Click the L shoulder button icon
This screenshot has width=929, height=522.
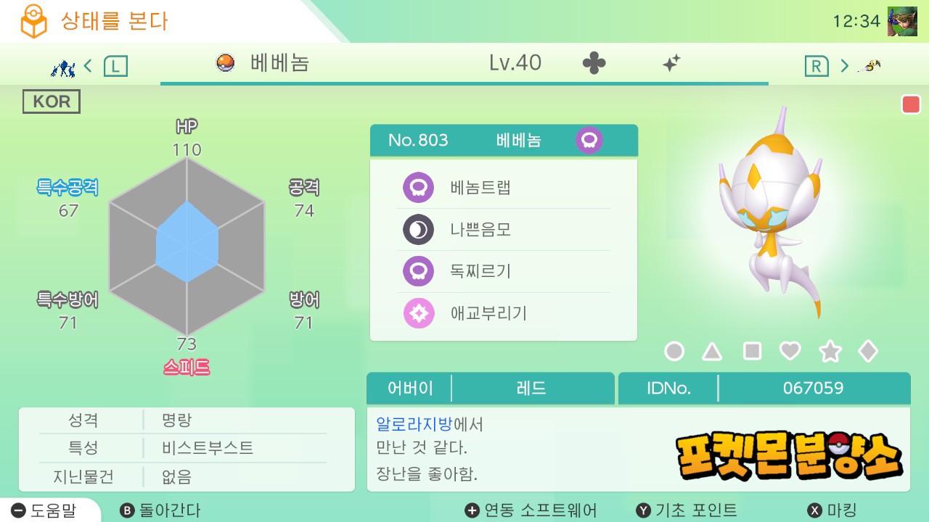[x=115, y=67]
